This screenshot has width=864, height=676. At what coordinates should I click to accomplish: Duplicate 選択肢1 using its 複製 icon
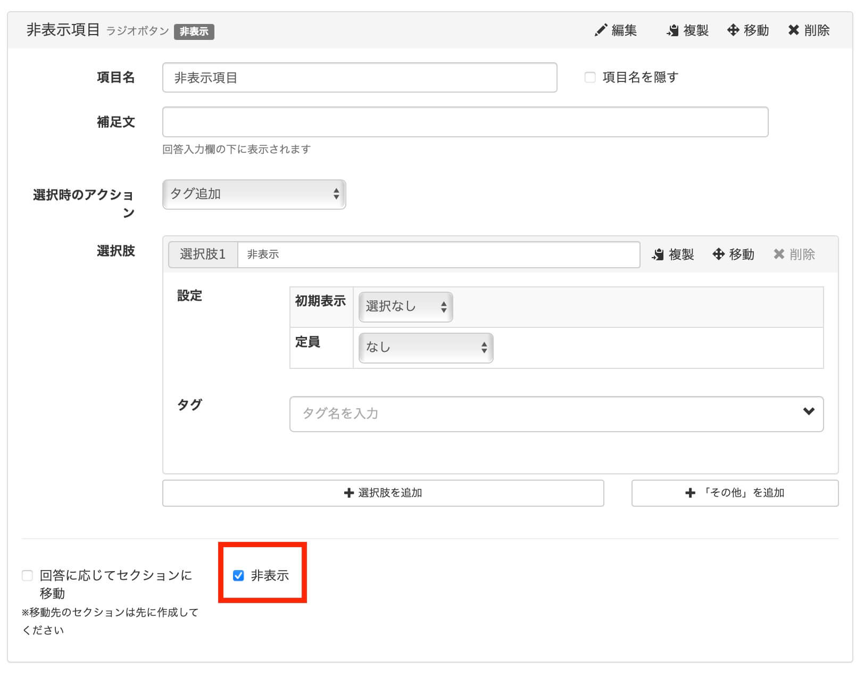click(658, 254)
